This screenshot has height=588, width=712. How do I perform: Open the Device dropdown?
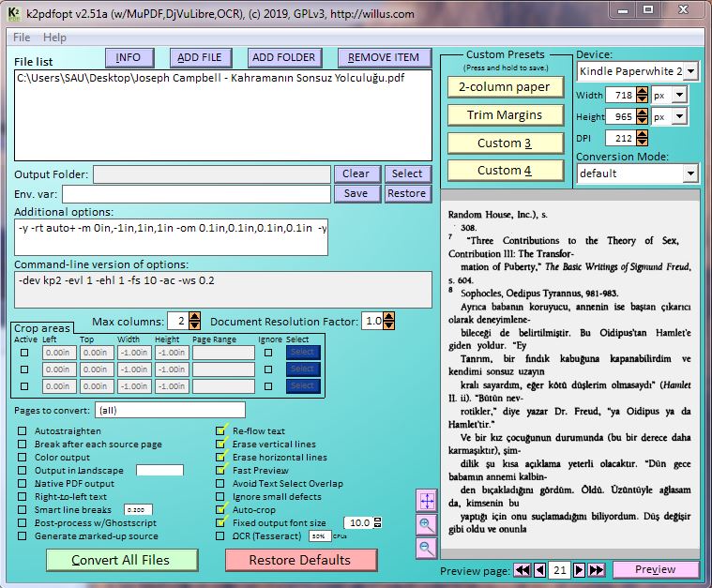click(x=690, y=71)
